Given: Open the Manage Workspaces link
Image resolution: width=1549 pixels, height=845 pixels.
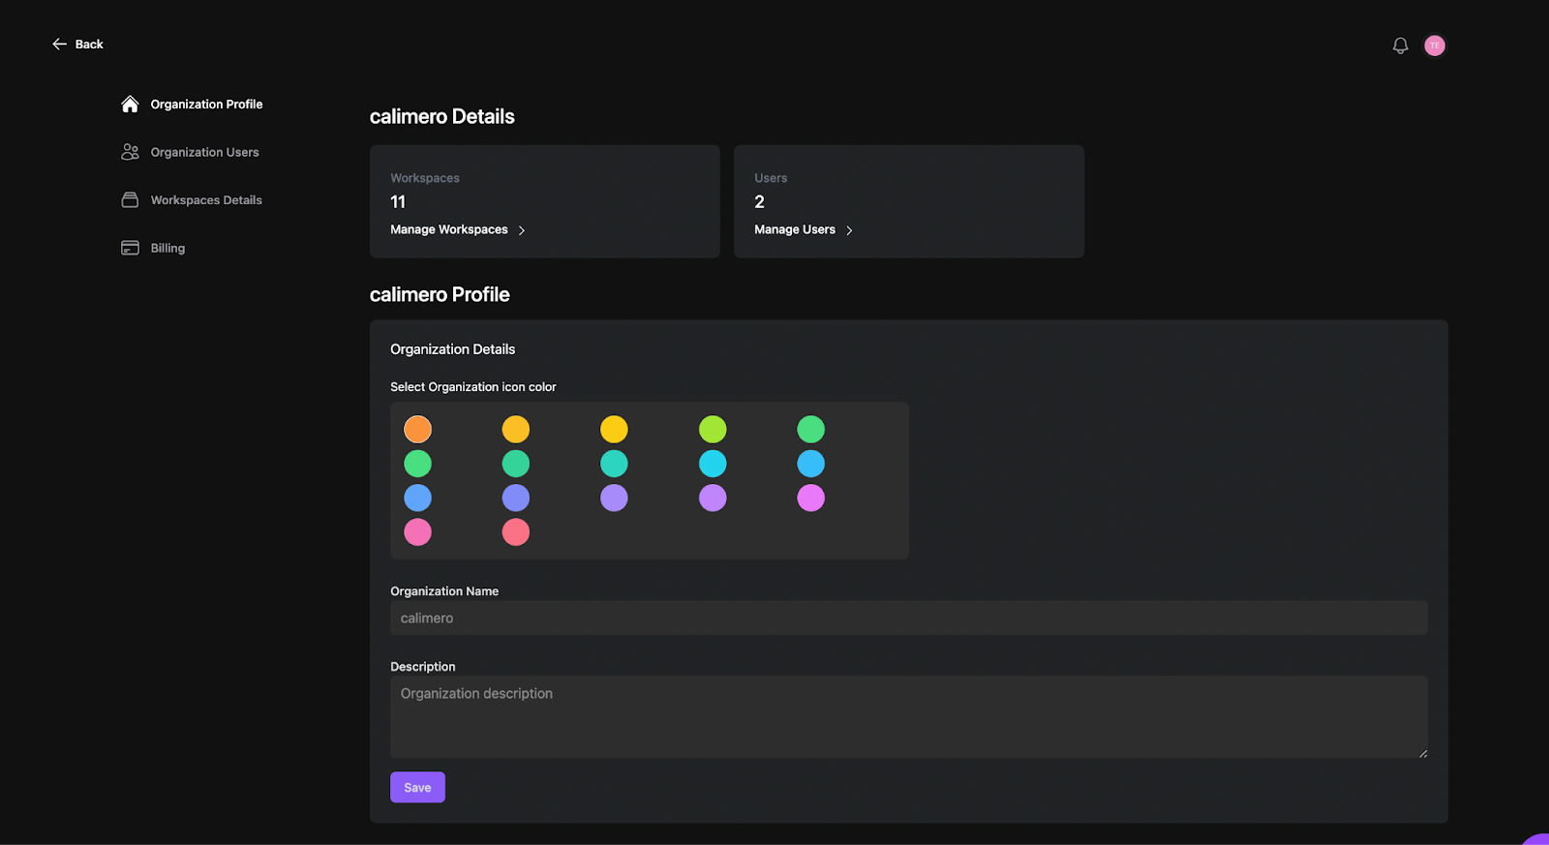Looking at the screenshot, I should (x=449, y=229).
